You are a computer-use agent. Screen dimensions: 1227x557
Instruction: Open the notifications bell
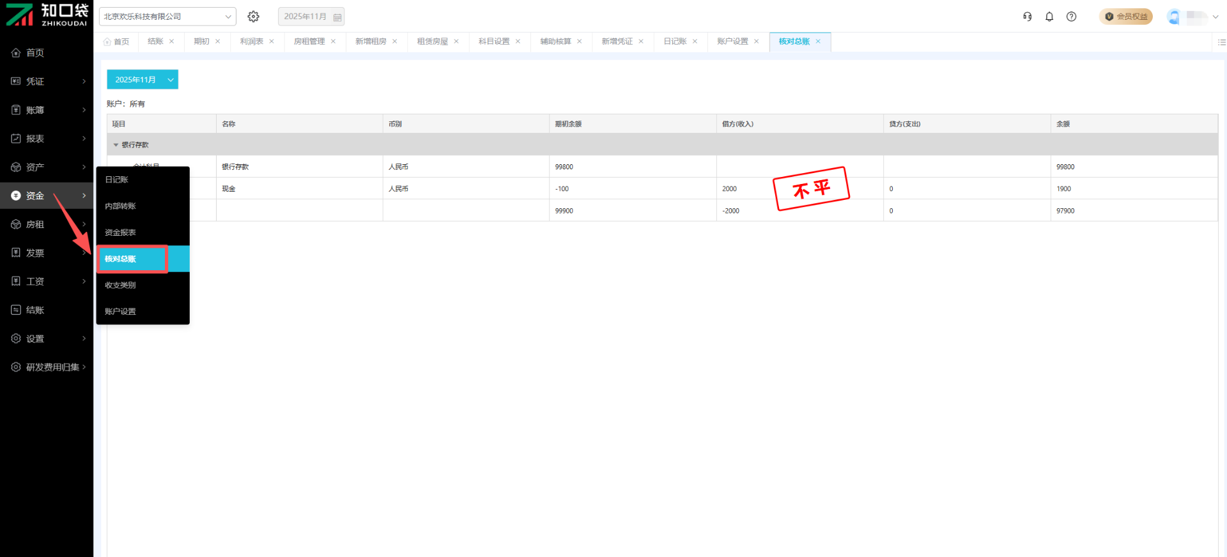point(1049,17)
